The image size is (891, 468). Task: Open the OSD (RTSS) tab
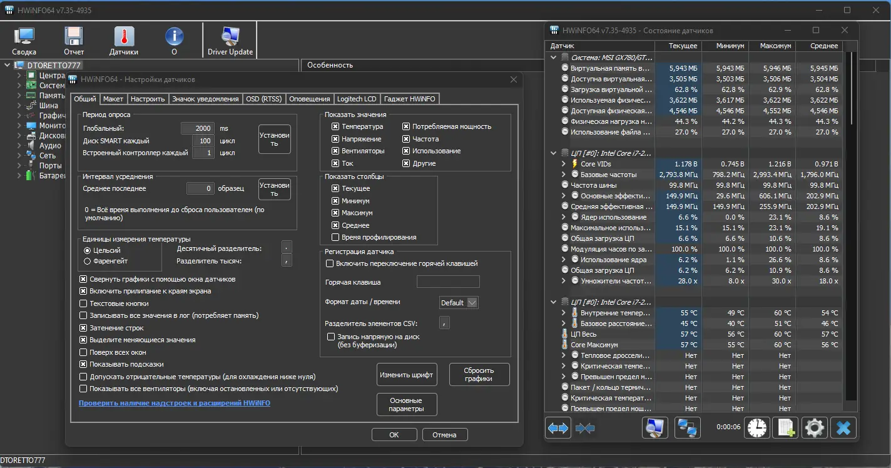pyautogui.click(x=263, y=99)
